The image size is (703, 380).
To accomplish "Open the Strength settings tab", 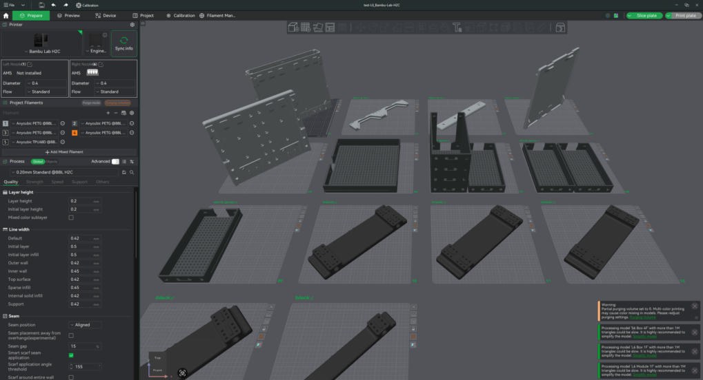I will click(x=35, y=182).
